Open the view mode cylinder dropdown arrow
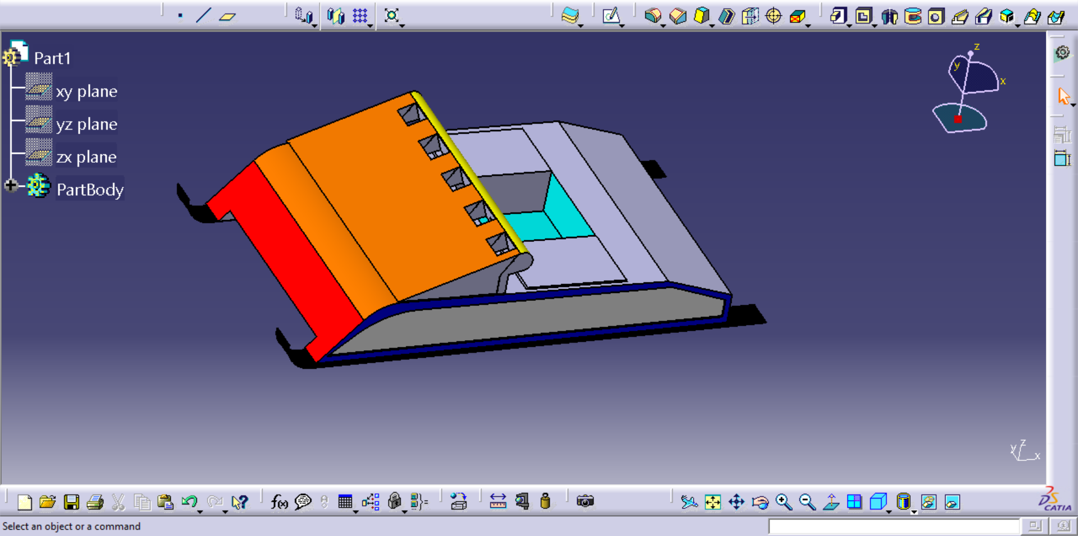Viewport: 1078px width, 536px height. 914,512
